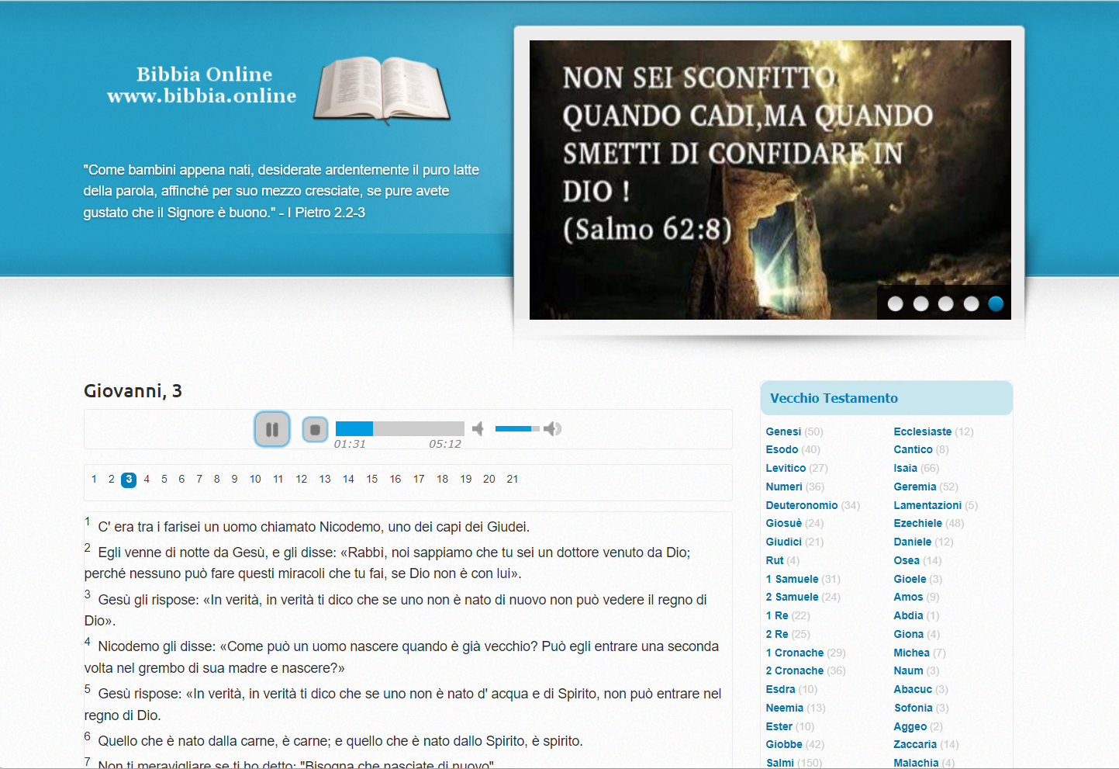Go to chapter 21 of Giovanni
Viewport: 1119px width, 769px height.
coord(512,480)
